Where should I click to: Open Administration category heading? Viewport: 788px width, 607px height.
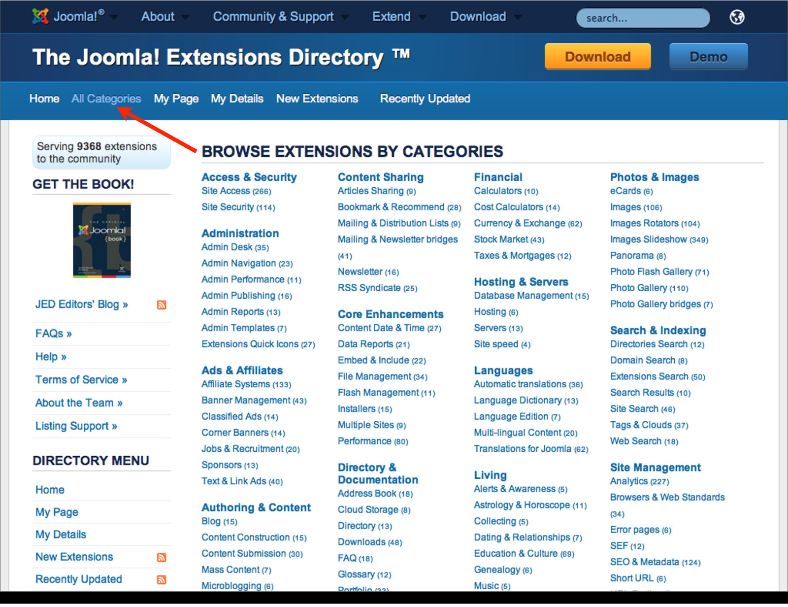[240, 234]
